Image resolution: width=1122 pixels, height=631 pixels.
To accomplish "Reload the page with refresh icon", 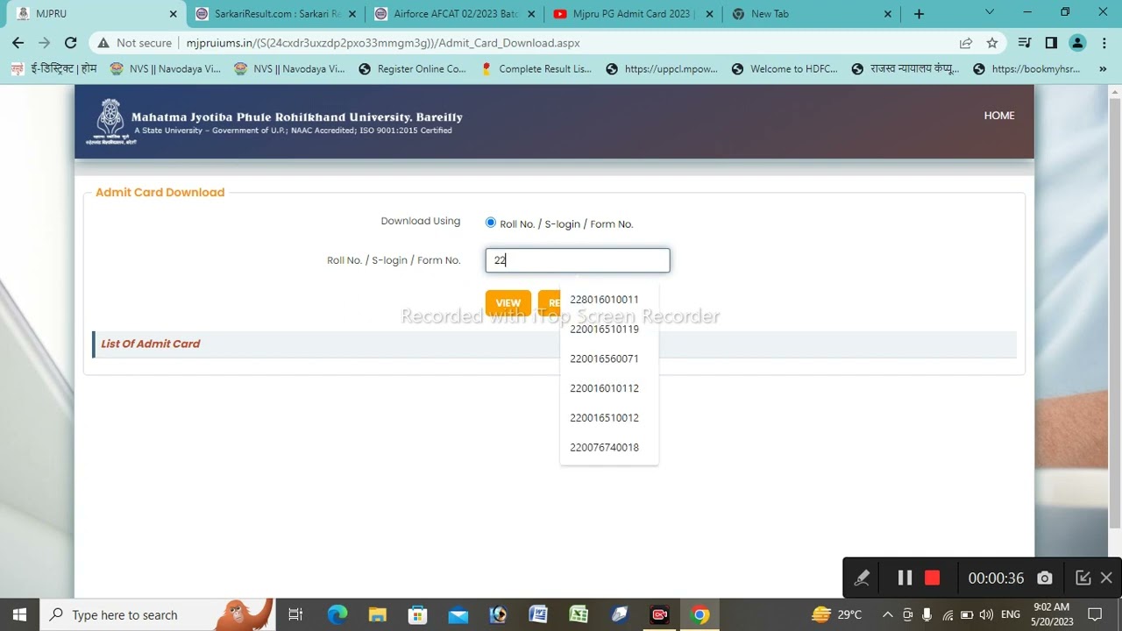I will [x=71, y=43].
